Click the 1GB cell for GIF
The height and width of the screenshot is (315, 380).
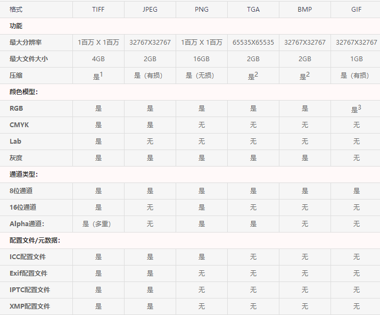coord(356,59)
